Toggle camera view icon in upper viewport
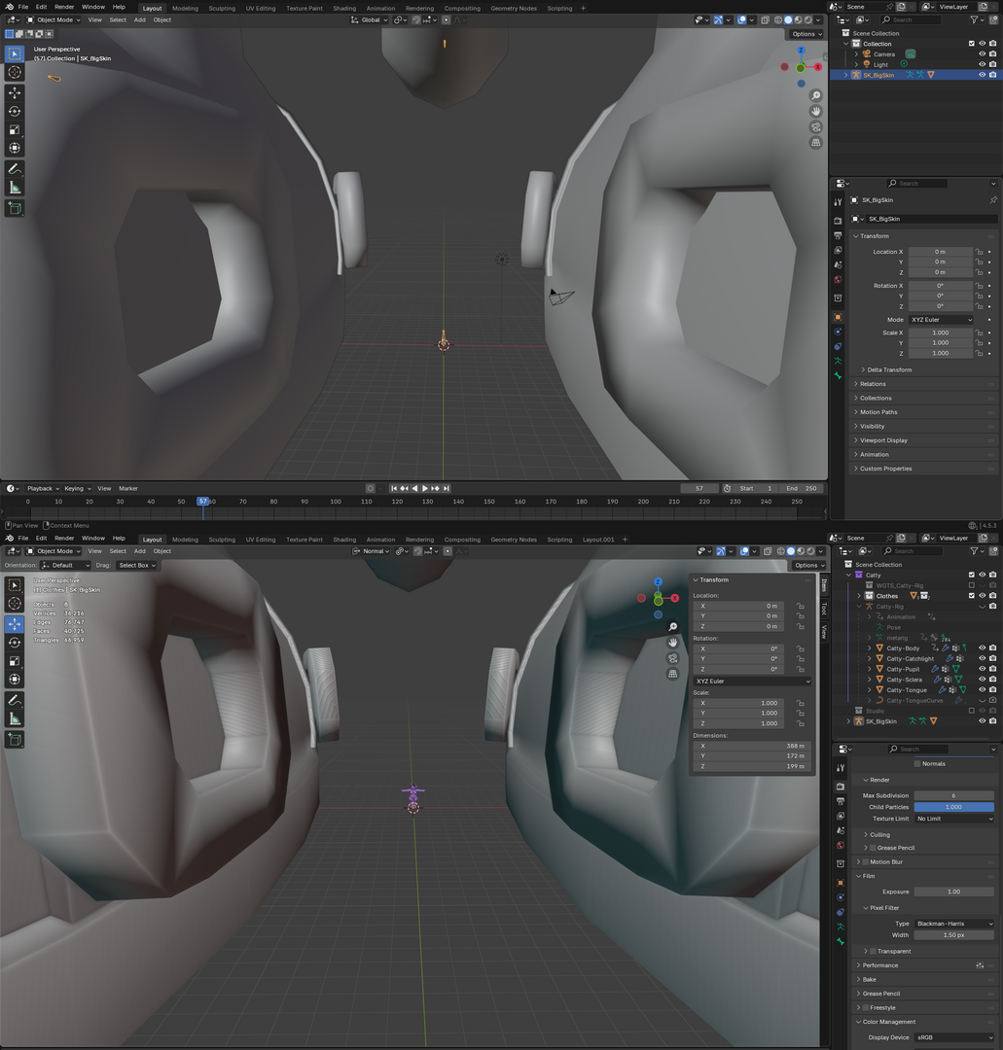This screenshot has width=1003, height=1050. point(815,126)
